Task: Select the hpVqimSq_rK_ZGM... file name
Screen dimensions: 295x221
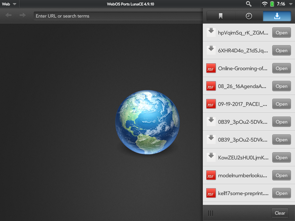Action: tap(243, 33)
